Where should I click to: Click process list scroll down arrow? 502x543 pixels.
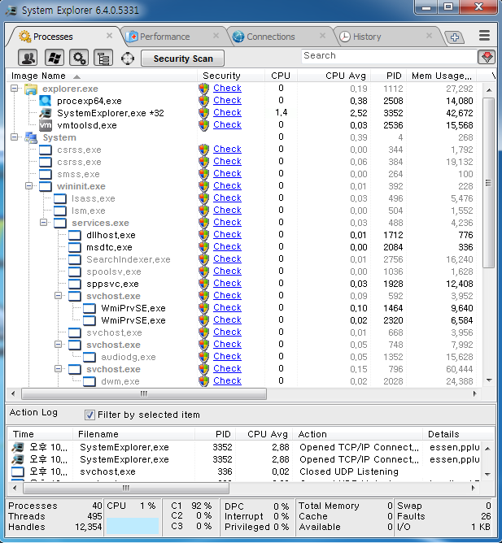[x=489, y=380]
